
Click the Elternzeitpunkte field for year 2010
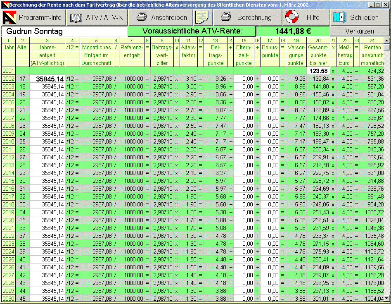(x=244, y=141)
